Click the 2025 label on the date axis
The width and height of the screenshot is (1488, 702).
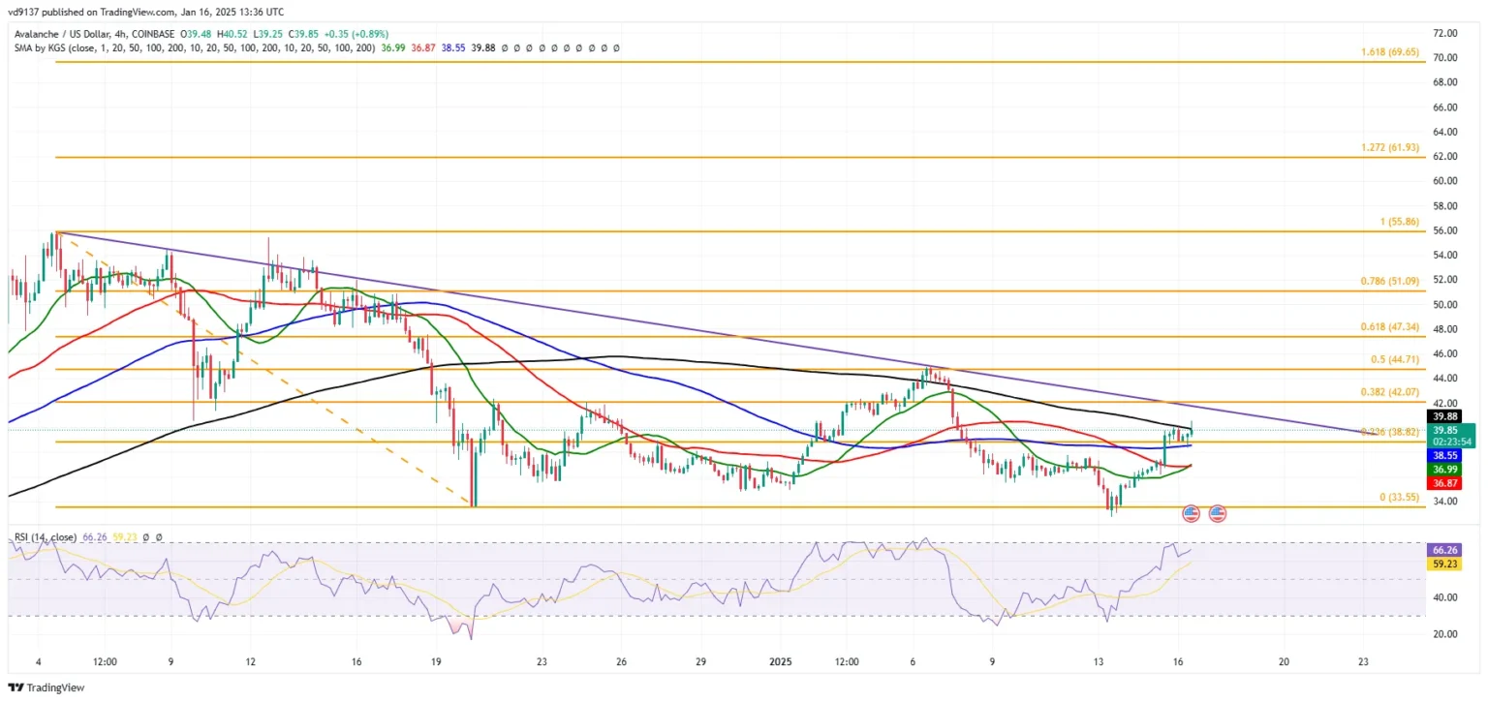(x=780, y=662)
